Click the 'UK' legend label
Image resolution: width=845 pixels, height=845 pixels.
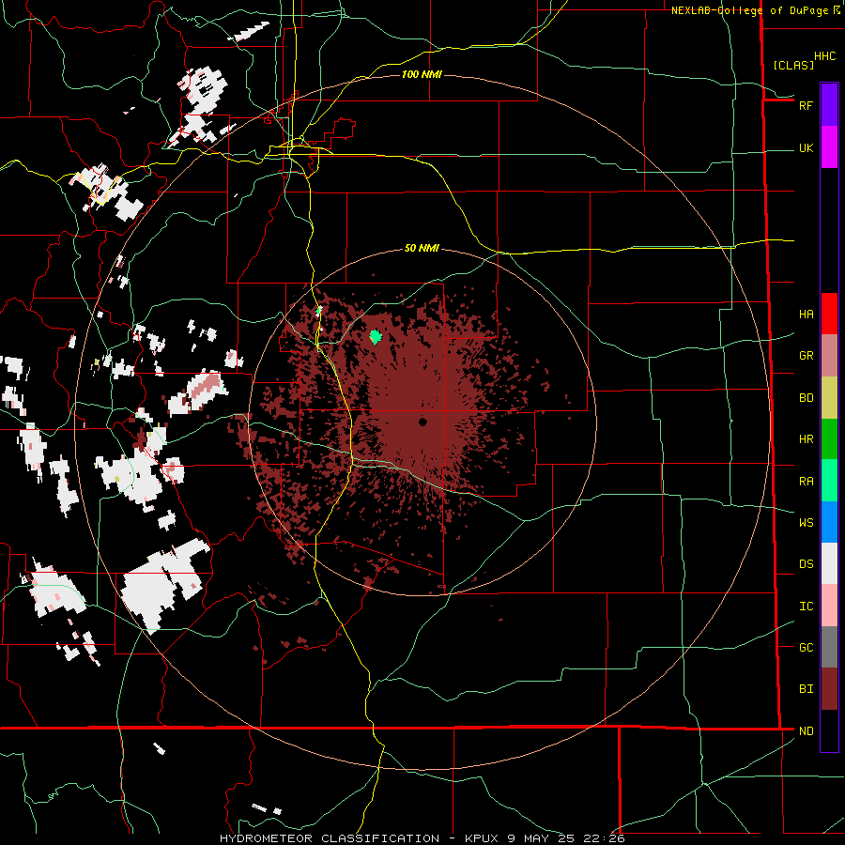[807, 148]
